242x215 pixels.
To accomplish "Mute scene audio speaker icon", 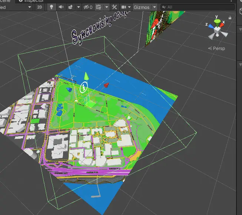I will click(x=61, y=7).
